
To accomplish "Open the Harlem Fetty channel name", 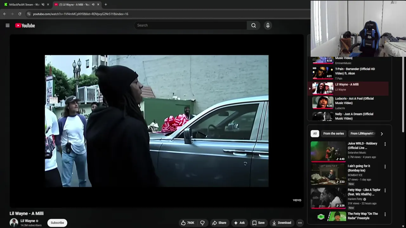I will [x=355, y=199].
